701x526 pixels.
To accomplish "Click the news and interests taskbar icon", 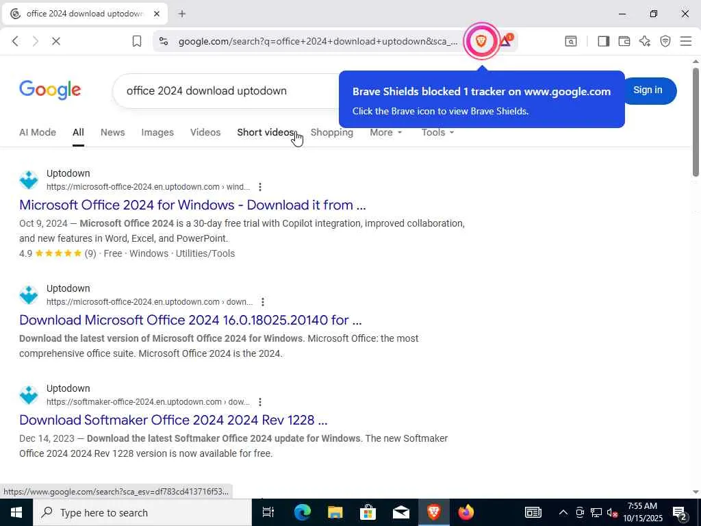I will coord(533,512).
